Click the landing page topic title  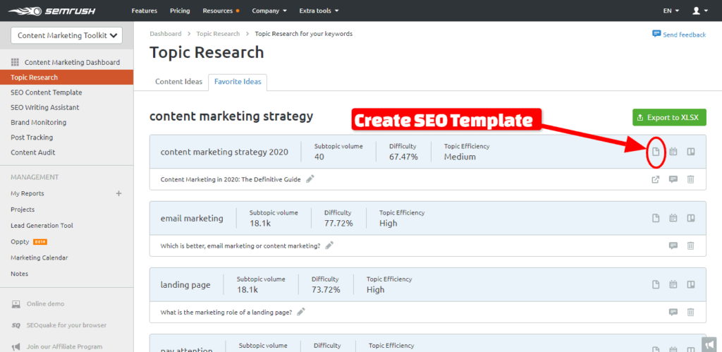[185, 285]
